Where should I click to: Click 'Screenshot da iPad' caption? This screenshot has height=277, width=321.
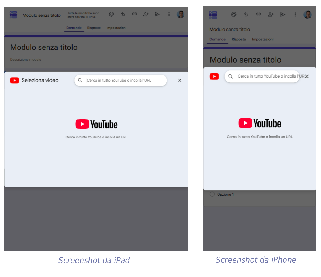click(94, 260)
